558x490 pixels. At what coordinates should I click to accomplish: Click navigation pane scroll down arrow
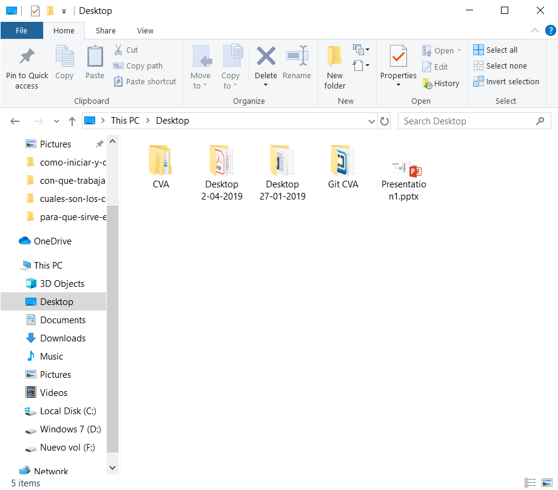point(112,468)
